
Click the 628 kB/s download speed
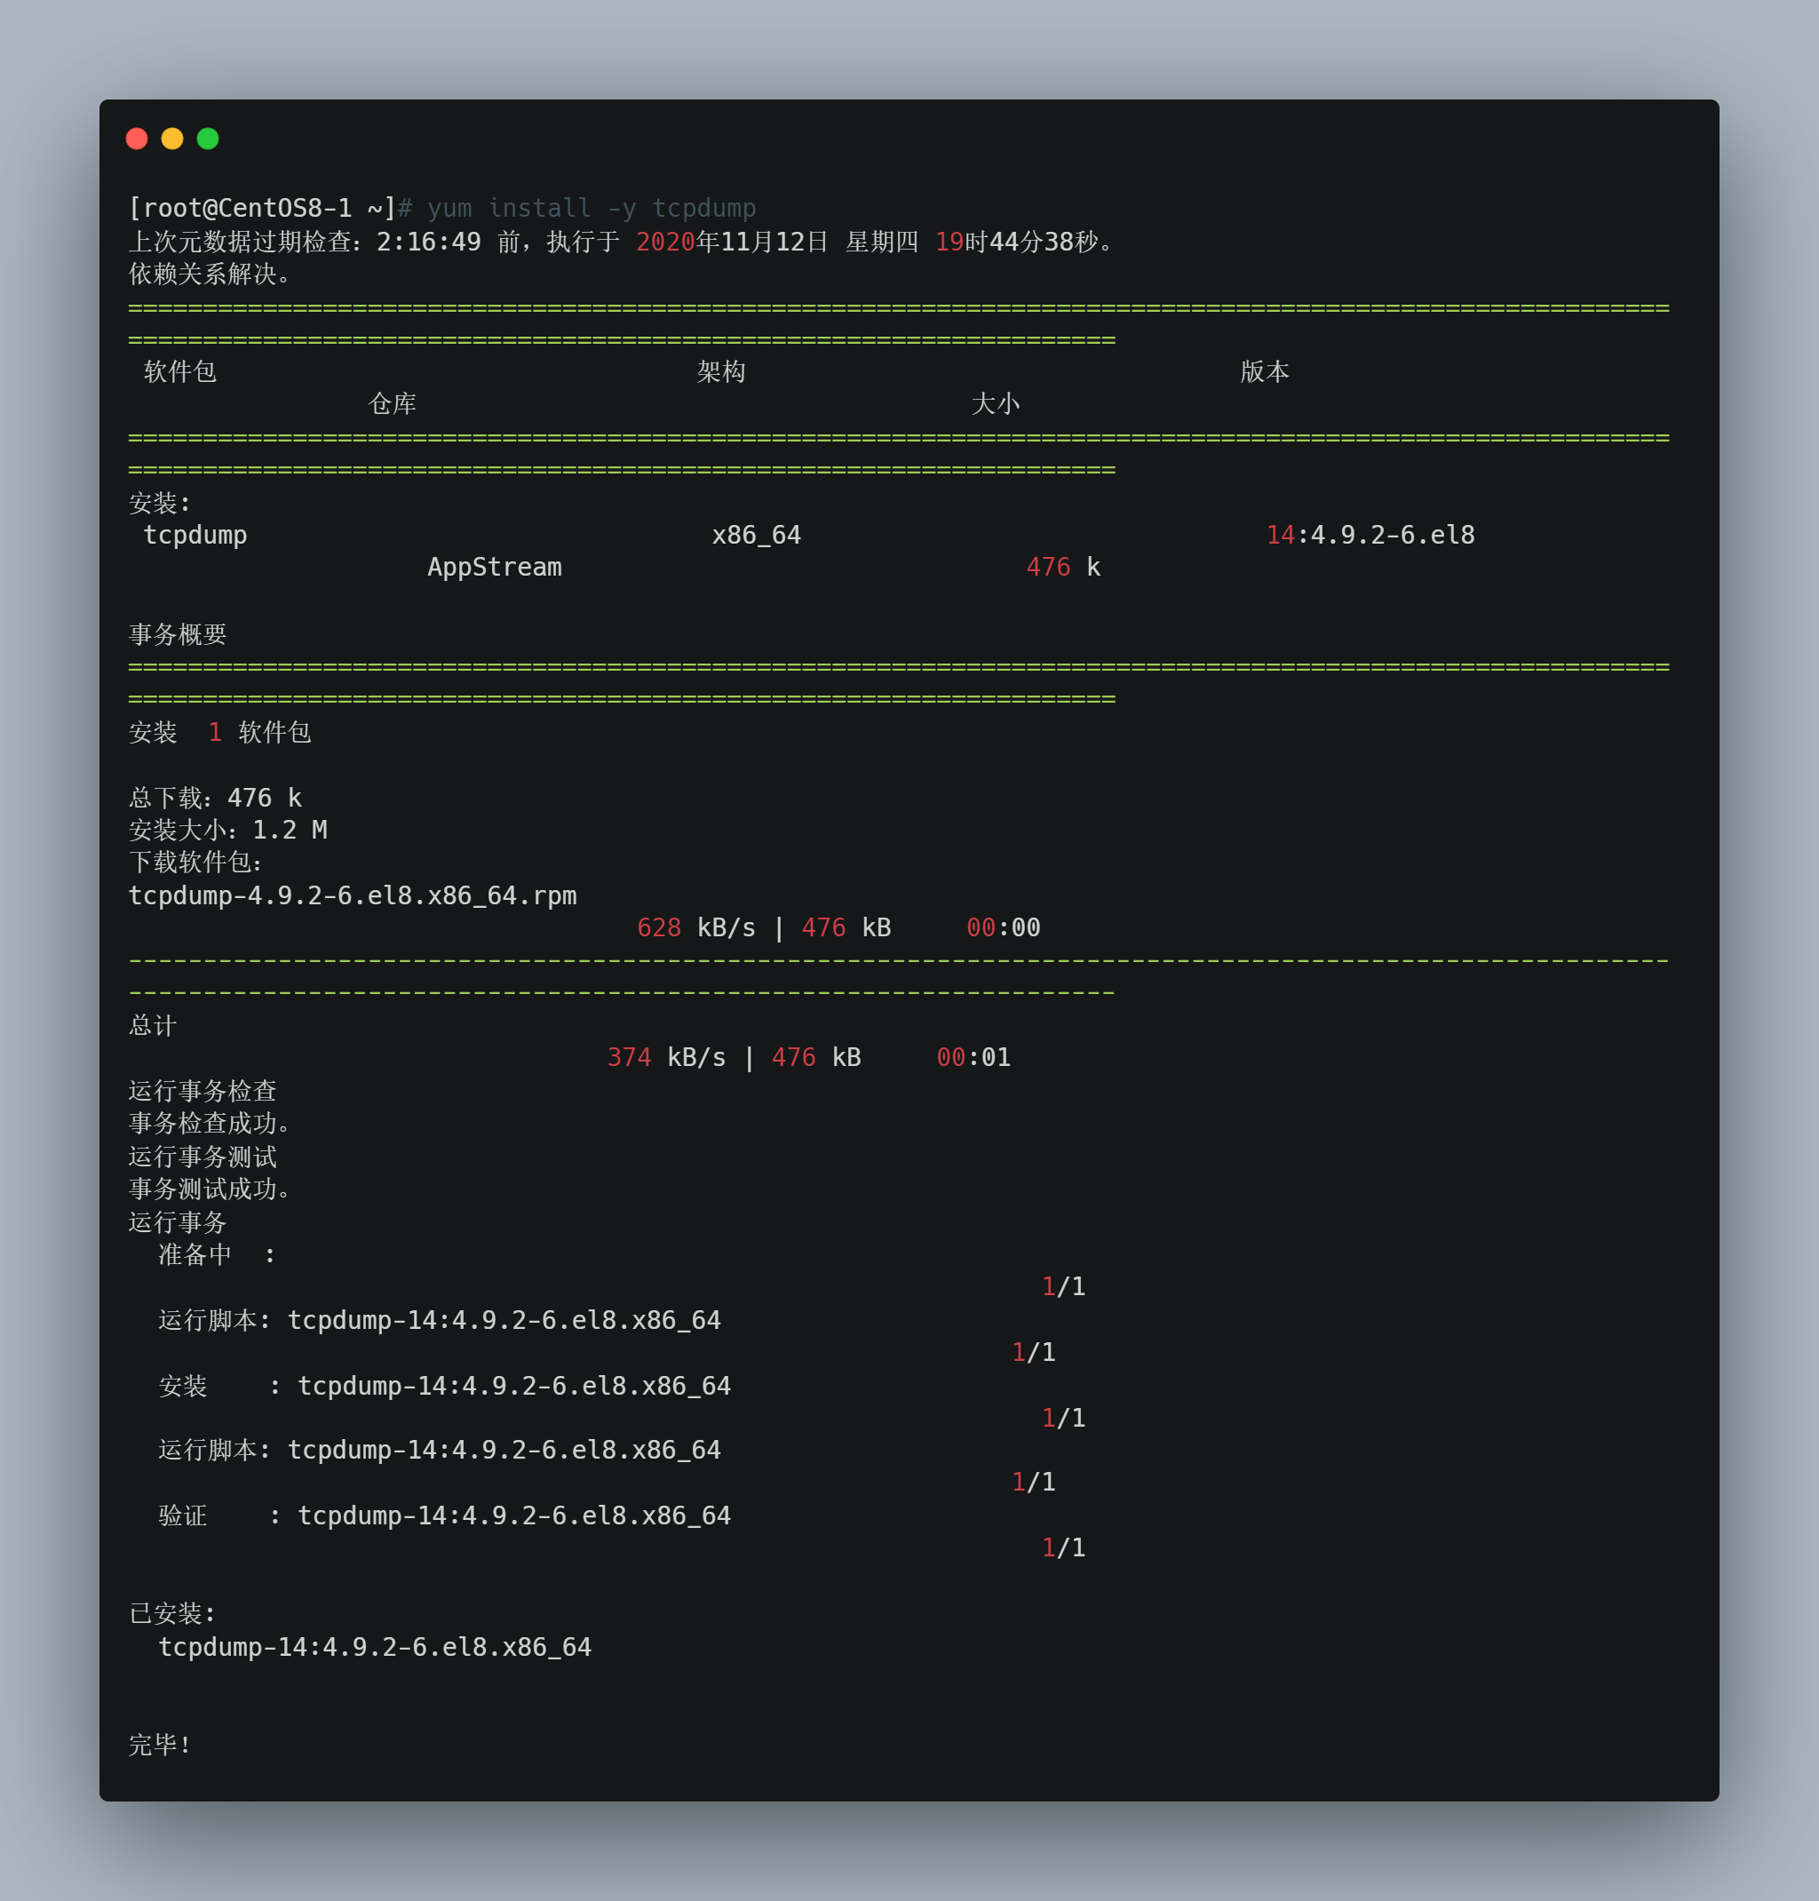pos(695,928)
